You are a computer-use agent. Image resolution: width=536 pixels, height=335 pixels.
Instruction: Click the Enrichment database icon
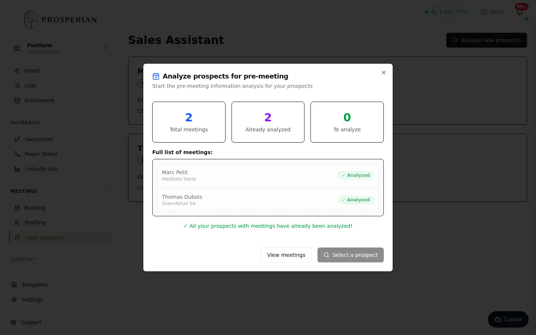[x=17, y=100]
